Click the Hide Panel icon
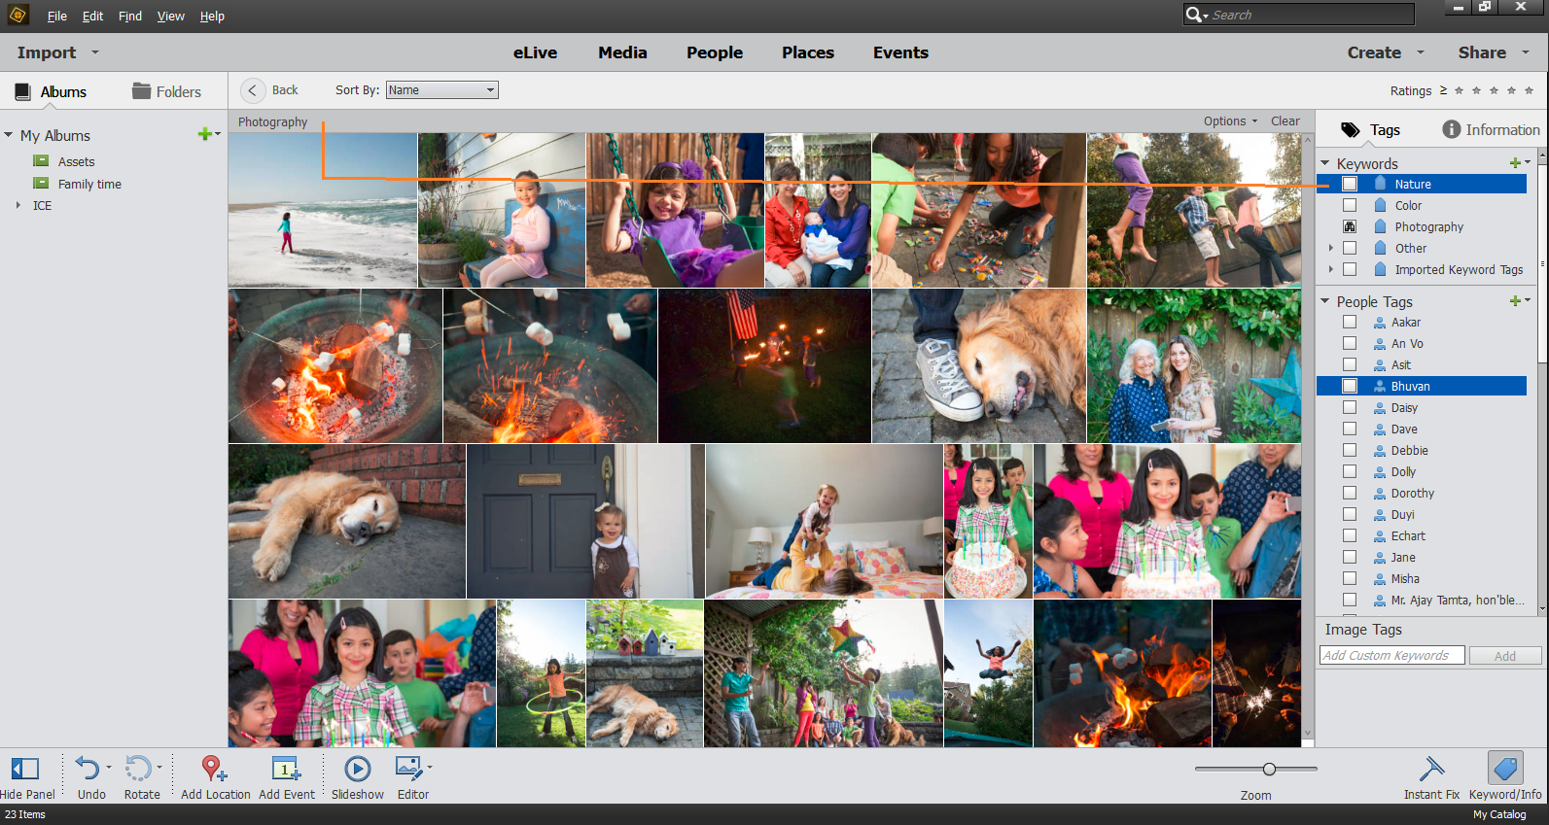 click(25, 769)
